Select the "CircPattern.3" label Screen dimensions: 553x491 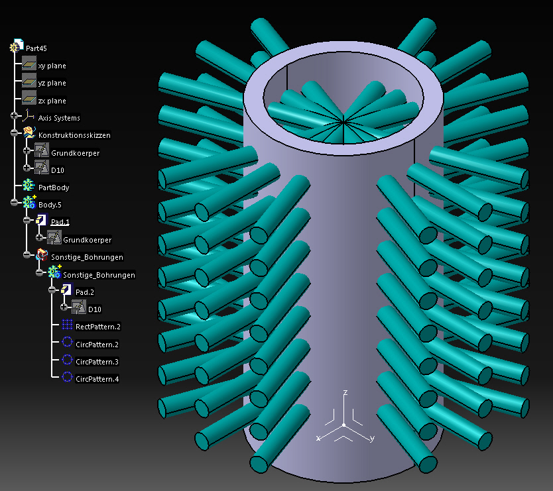pyautogui.click(x=97, y=362)
